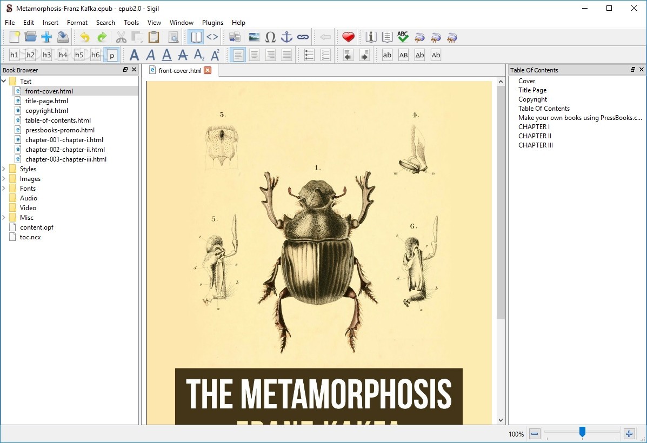This screenshot has width=647, height=443.
Task: Run spellcheck with the ABC checkmark icon
Action: tap(403, 37)
